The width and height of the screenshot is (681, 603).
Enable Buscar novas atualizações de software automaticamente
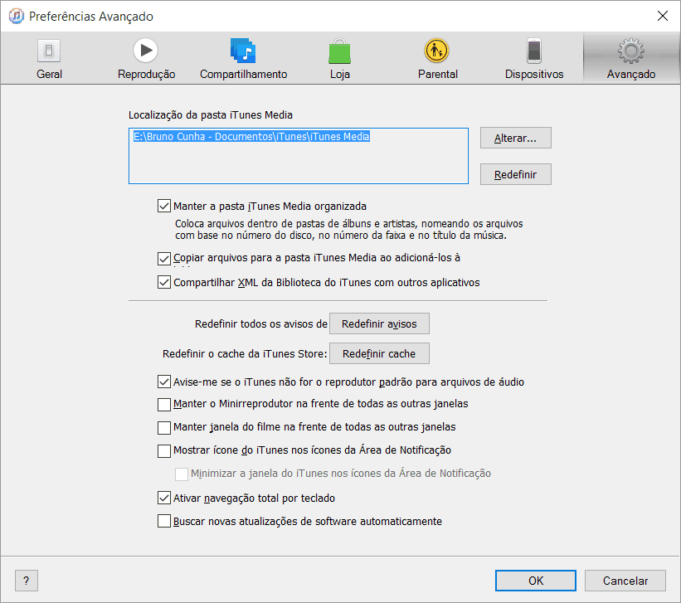pos(163,521)
